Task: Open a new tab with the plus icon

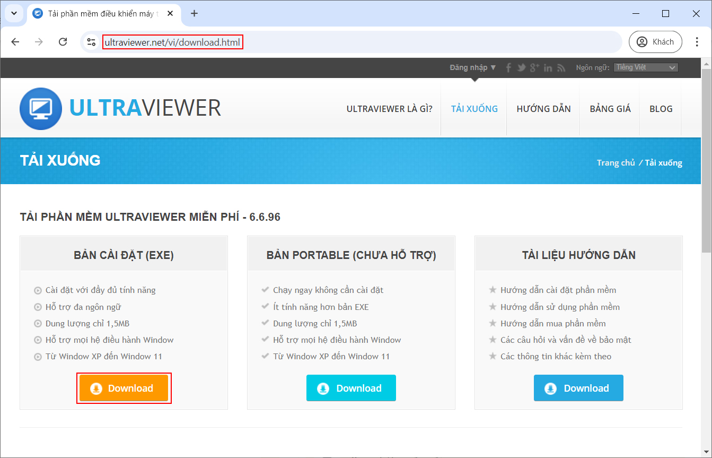Action: 194,13
